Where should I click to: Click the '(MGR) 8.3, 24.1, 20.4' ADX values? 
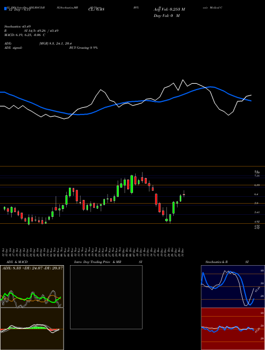pos(55,43)
